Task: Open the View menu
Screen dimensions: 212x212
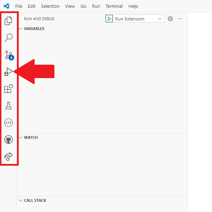Action: (x=70, y=6)
